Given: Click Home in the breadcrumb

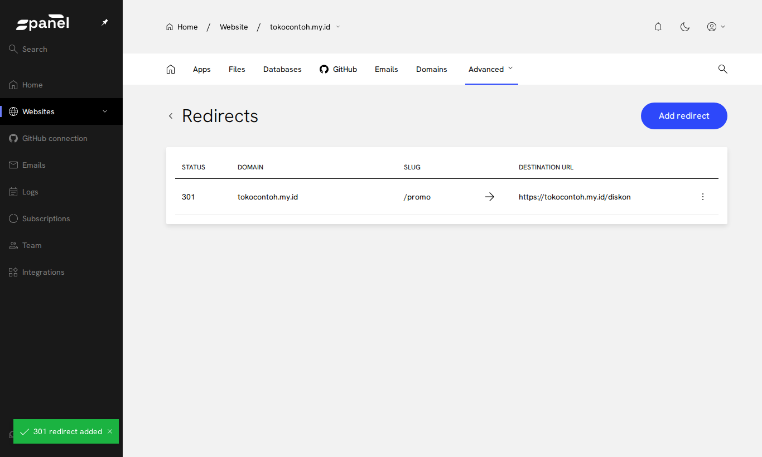Looking at the screenshot, I should coord(182,27).
